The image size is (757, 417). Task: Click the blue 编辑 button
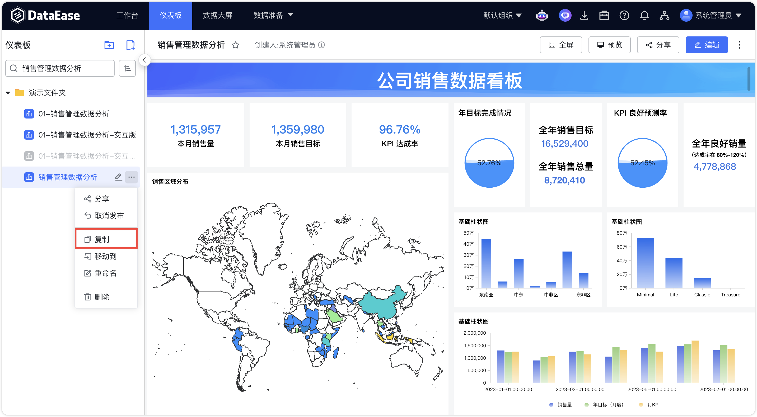(x=707, y=45)
